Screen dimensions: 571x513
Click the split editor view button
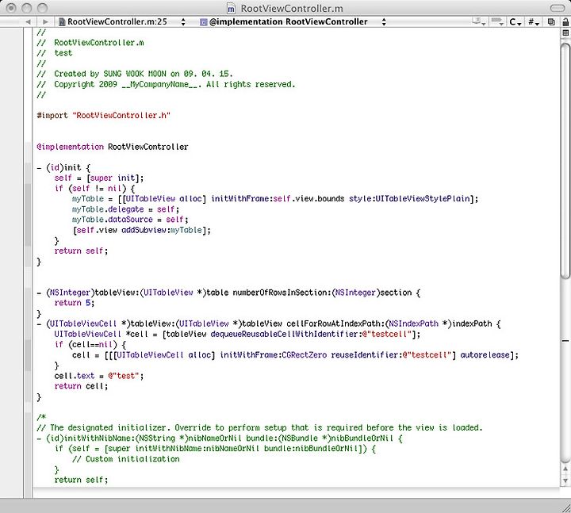pyautogui.click(x=565, y=33)
